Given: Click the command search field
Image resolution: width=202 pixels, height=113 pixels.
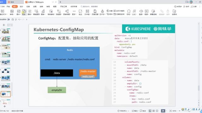Looking at the screenshot, I should (89, 6).
